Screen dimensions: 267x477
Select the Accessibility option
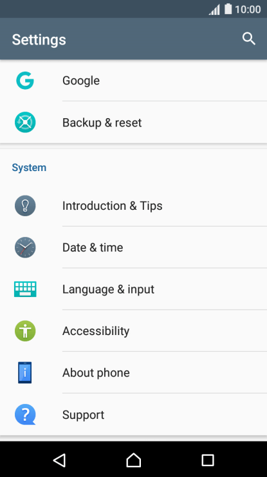click(133, 330)
